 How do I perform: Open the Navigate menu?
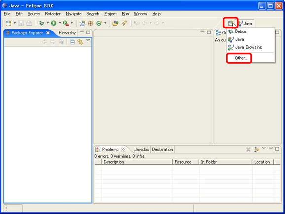coord(73,14)
